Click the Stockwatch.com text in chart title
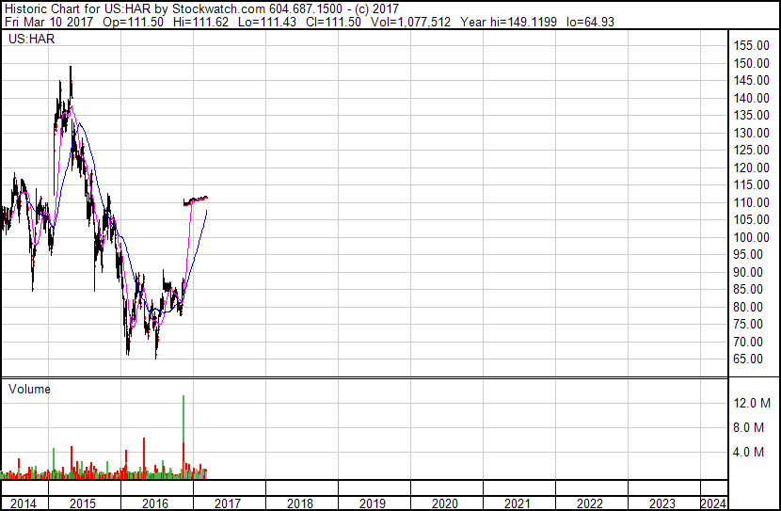Viewport: 781px width, 511px height. coord(218,9)
